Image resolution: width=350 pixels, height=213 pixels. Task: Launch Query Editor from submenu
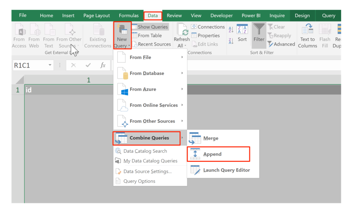point(223,170)
